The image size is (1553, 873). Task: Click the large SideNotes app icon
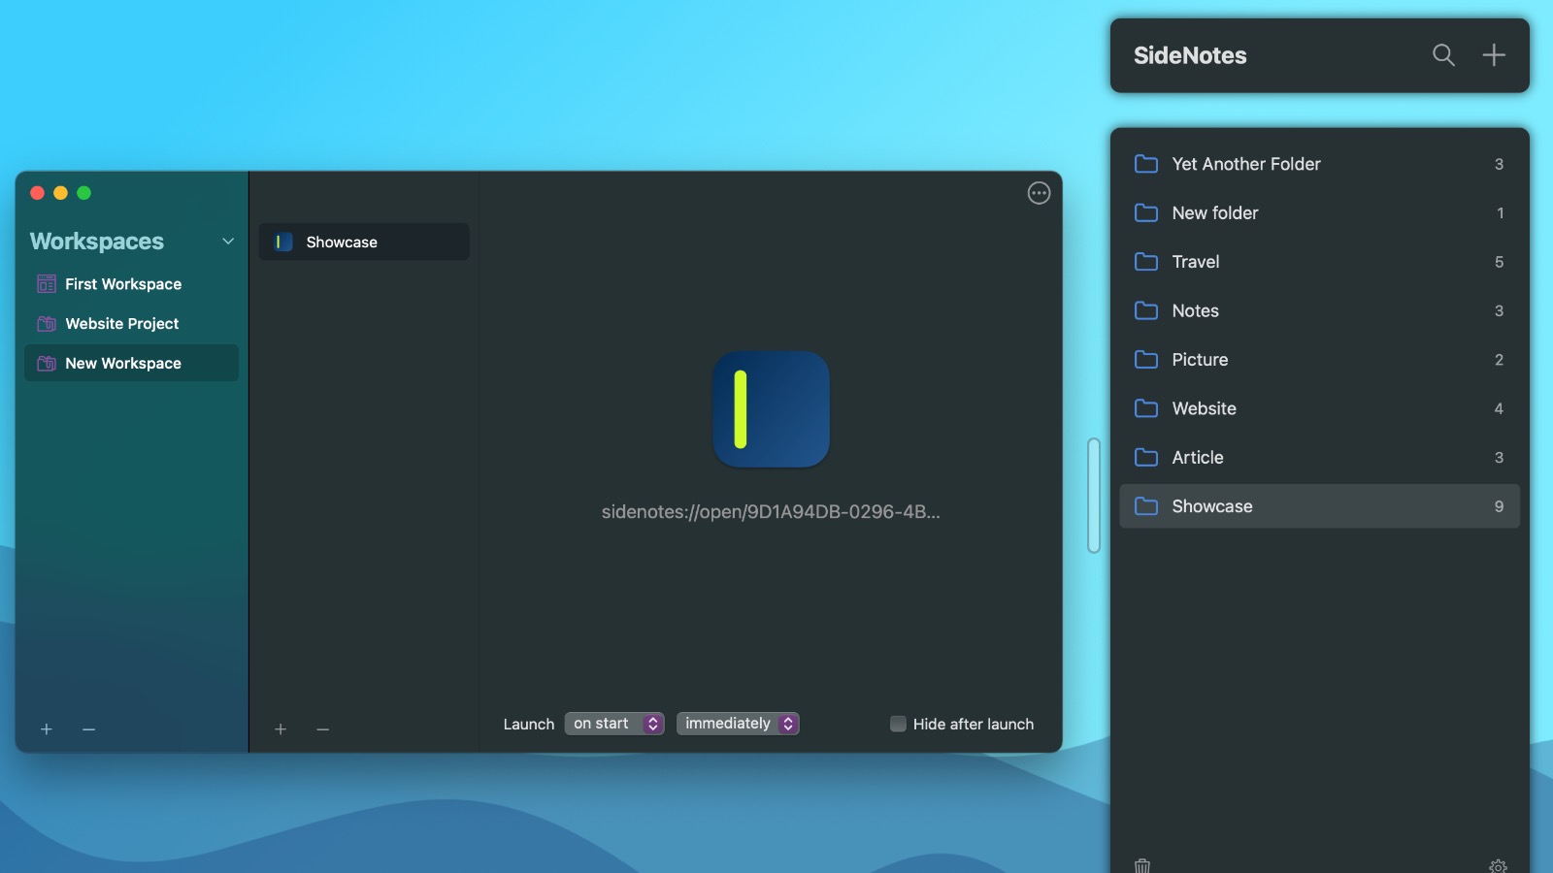coord(772,409)
